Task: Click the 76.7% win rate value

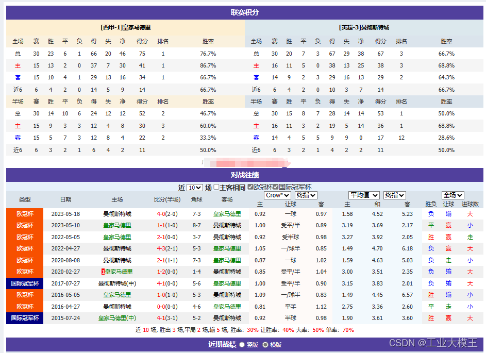Action: tap(208, 54)
